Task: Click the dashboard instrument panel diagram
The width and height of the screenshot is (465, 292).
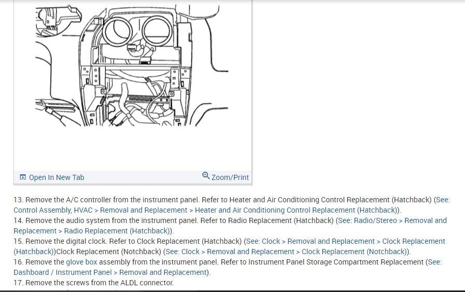Action: coord(132,65)
